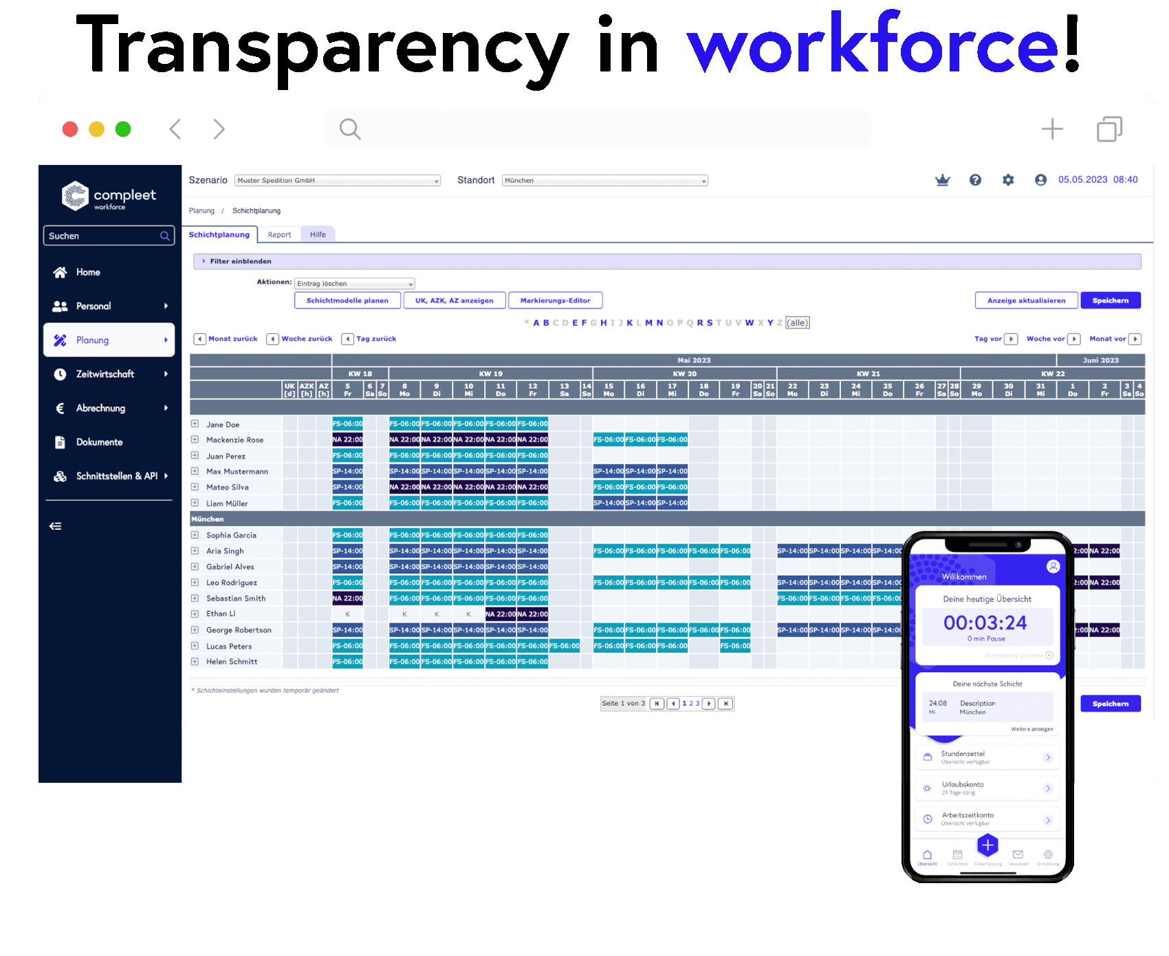Screen dimensions: 1169x956
Task: Expand the Jane Doe row
Action: 195,424
